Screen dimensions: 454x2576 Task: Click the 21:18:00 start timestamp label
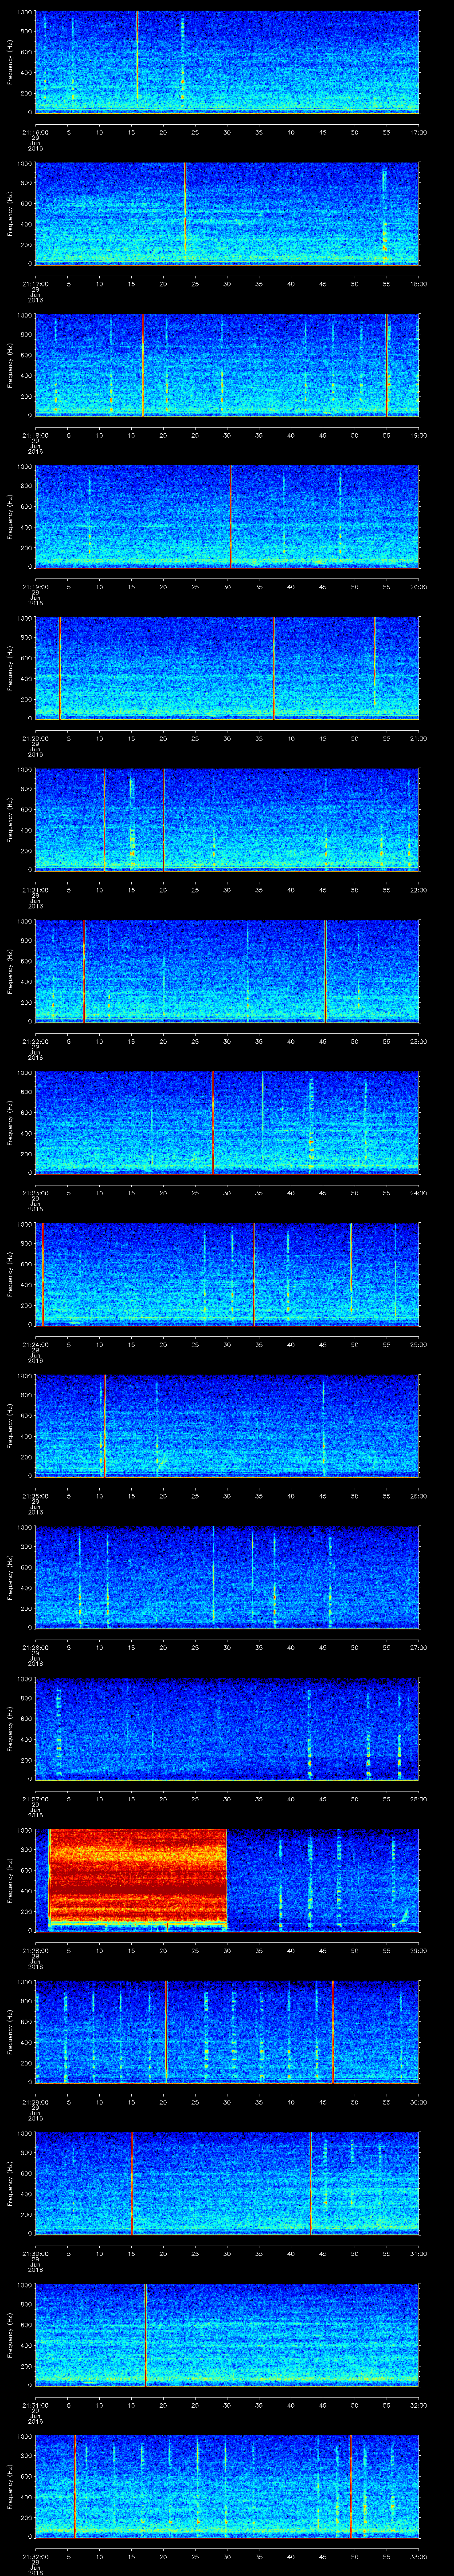pyautogui.click(x=35, y=435)
